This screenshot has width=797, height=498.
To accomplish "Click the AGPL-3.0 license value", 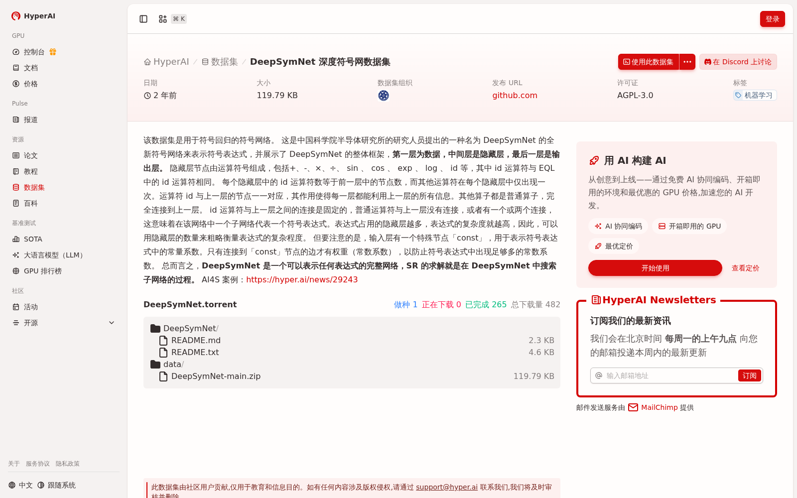I will click(x=635, y=96).
